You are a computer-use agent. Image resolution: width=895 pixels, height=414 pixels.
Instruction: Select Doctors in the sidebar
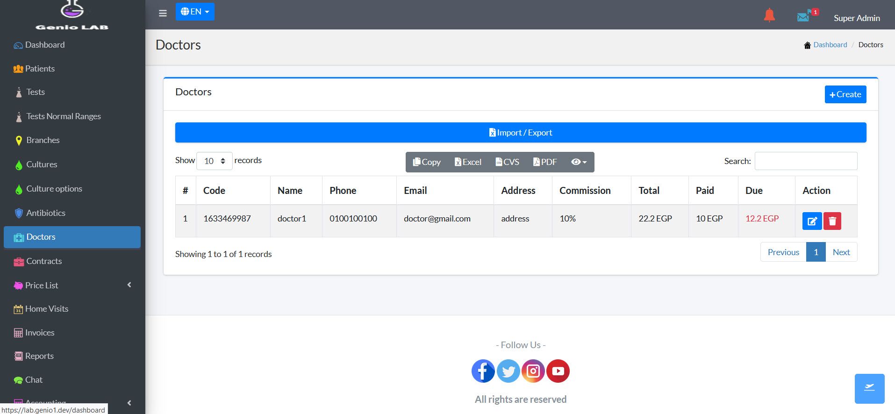coord(72,237)
